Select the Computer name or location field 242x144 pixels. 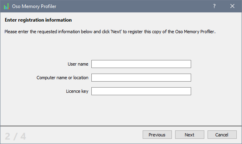click(141, 78)
